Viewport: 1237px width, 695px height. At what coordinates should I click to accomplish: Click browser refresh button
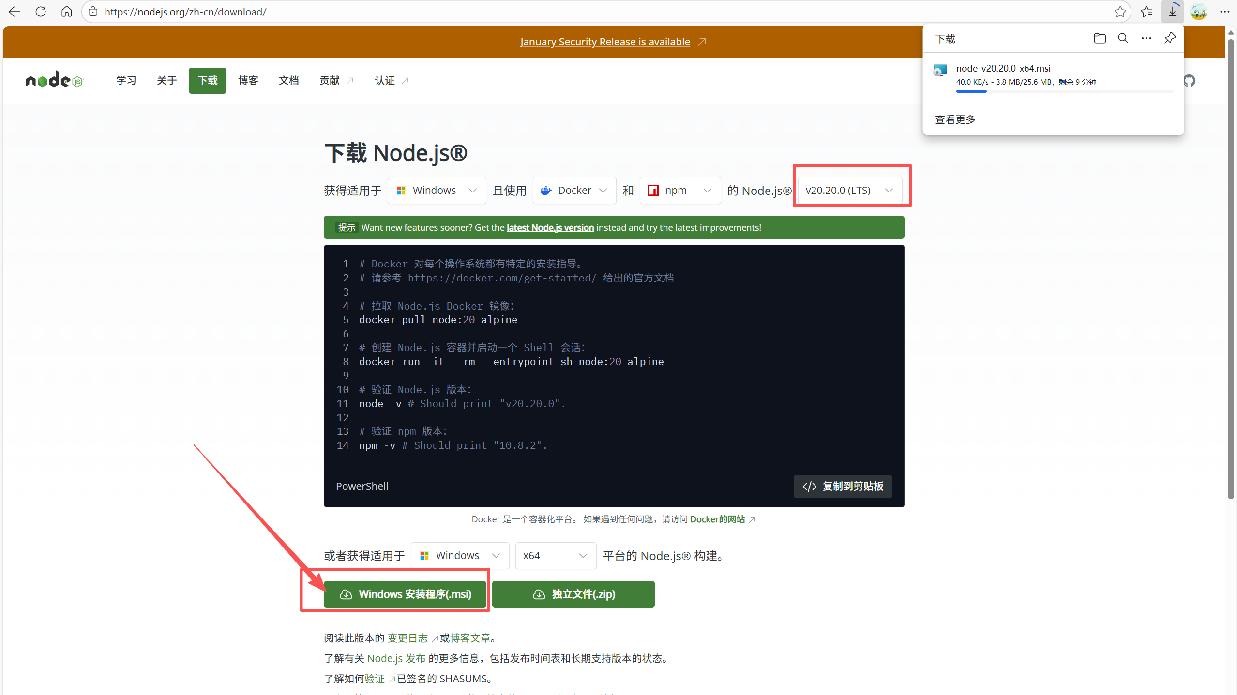pyautogui.click(x=41, y=12)
